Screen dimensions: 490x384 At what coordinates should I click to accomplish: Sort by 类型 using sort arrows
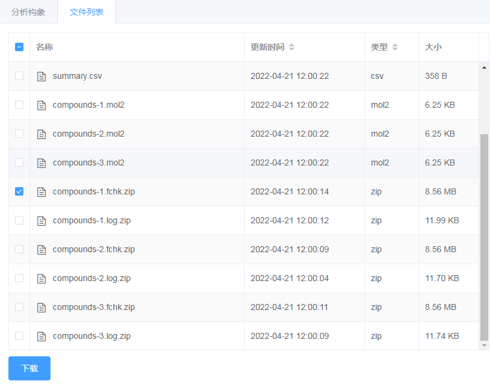click(x=394, y=47)
